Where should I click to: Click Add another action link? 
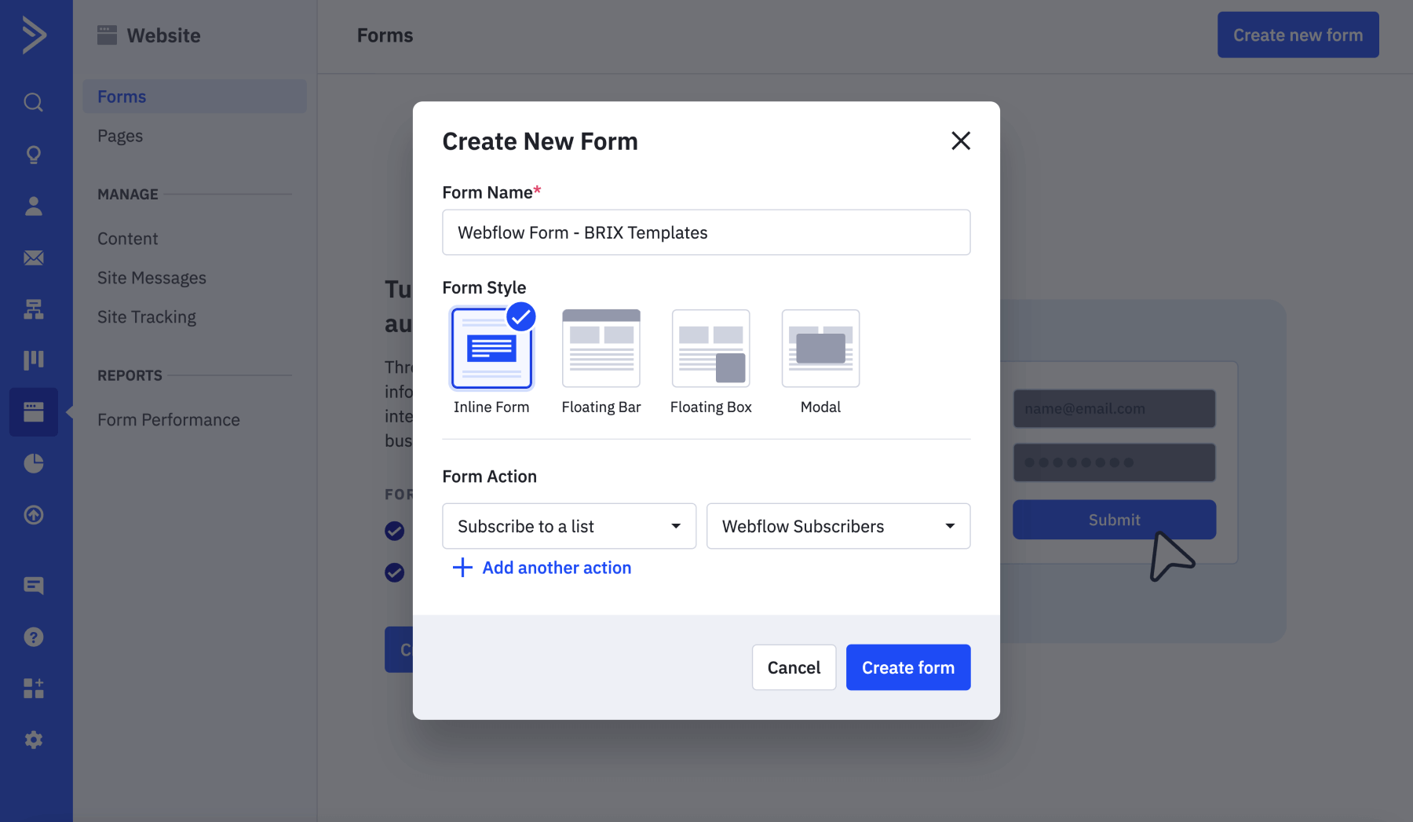pos(557,568)
